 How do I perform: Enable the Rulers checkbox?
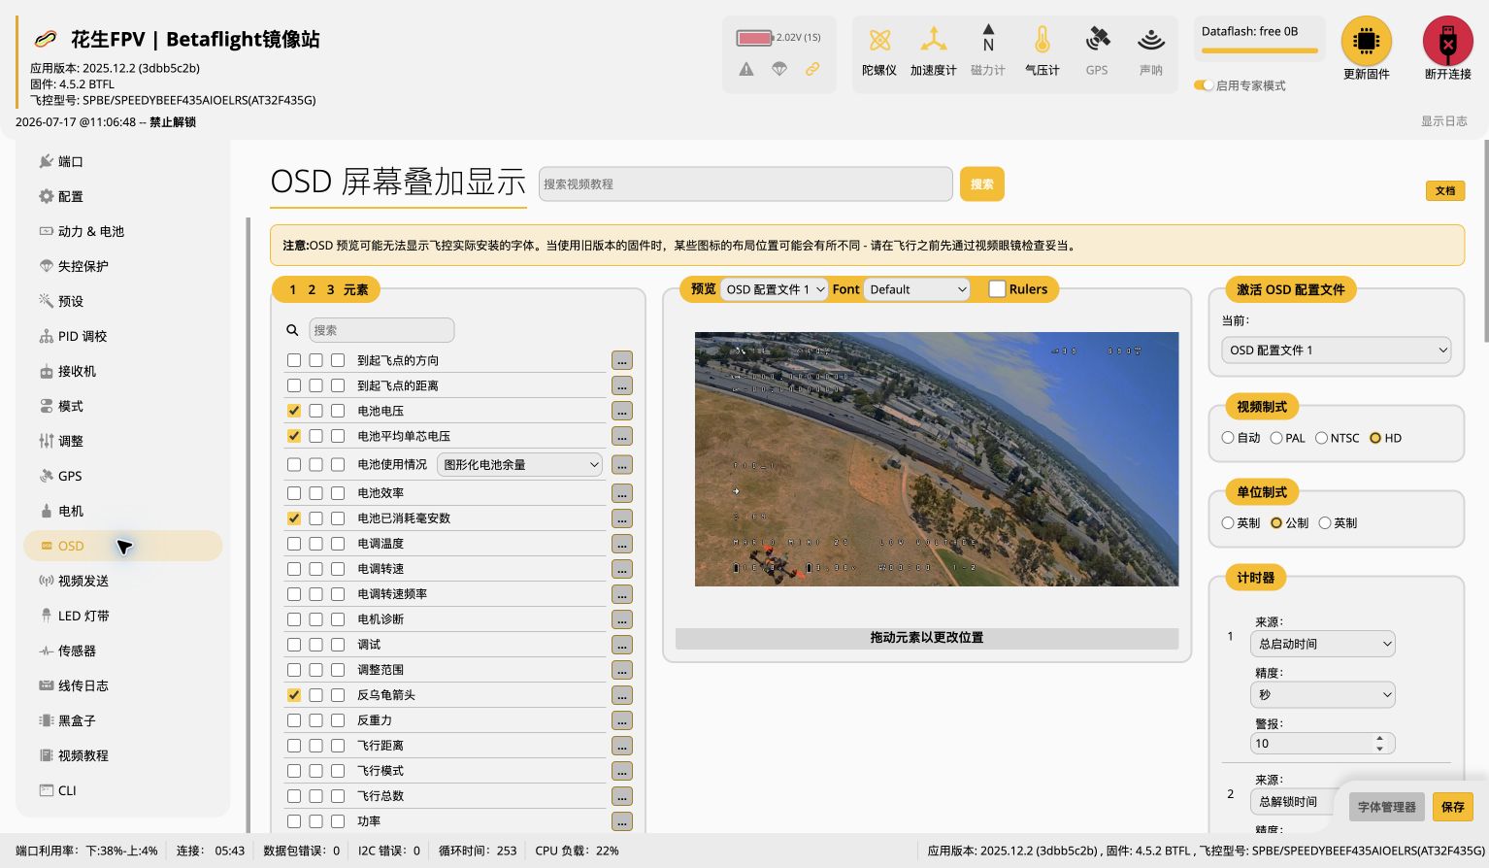pos(997,288)
